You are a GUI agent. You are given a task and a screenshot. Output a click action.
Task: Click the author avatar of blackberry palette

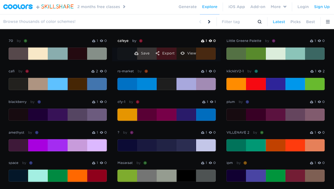[39, 102]
